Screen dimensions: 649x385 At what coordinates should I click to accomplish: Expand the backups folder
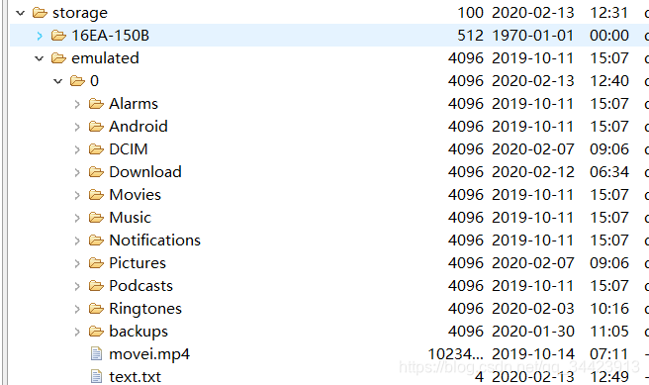tap(77, 332)
